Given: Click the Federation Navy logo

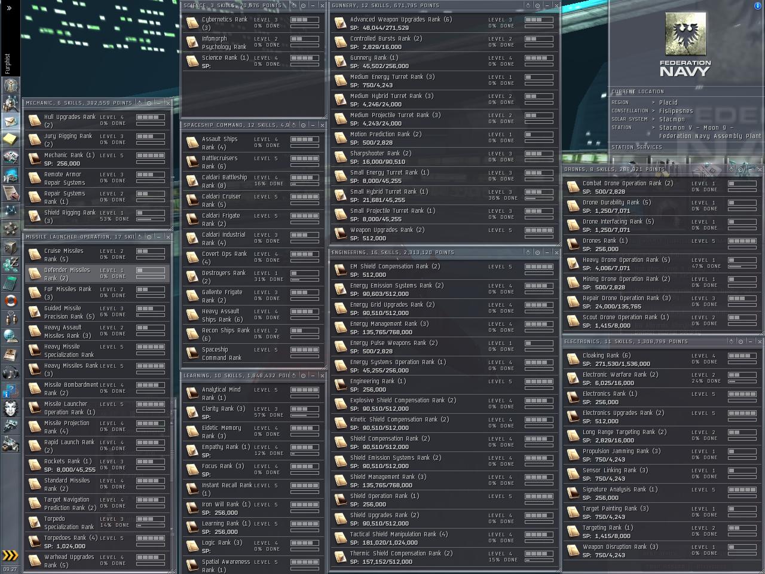Looking at the screenshot, I should click(685, 45).
